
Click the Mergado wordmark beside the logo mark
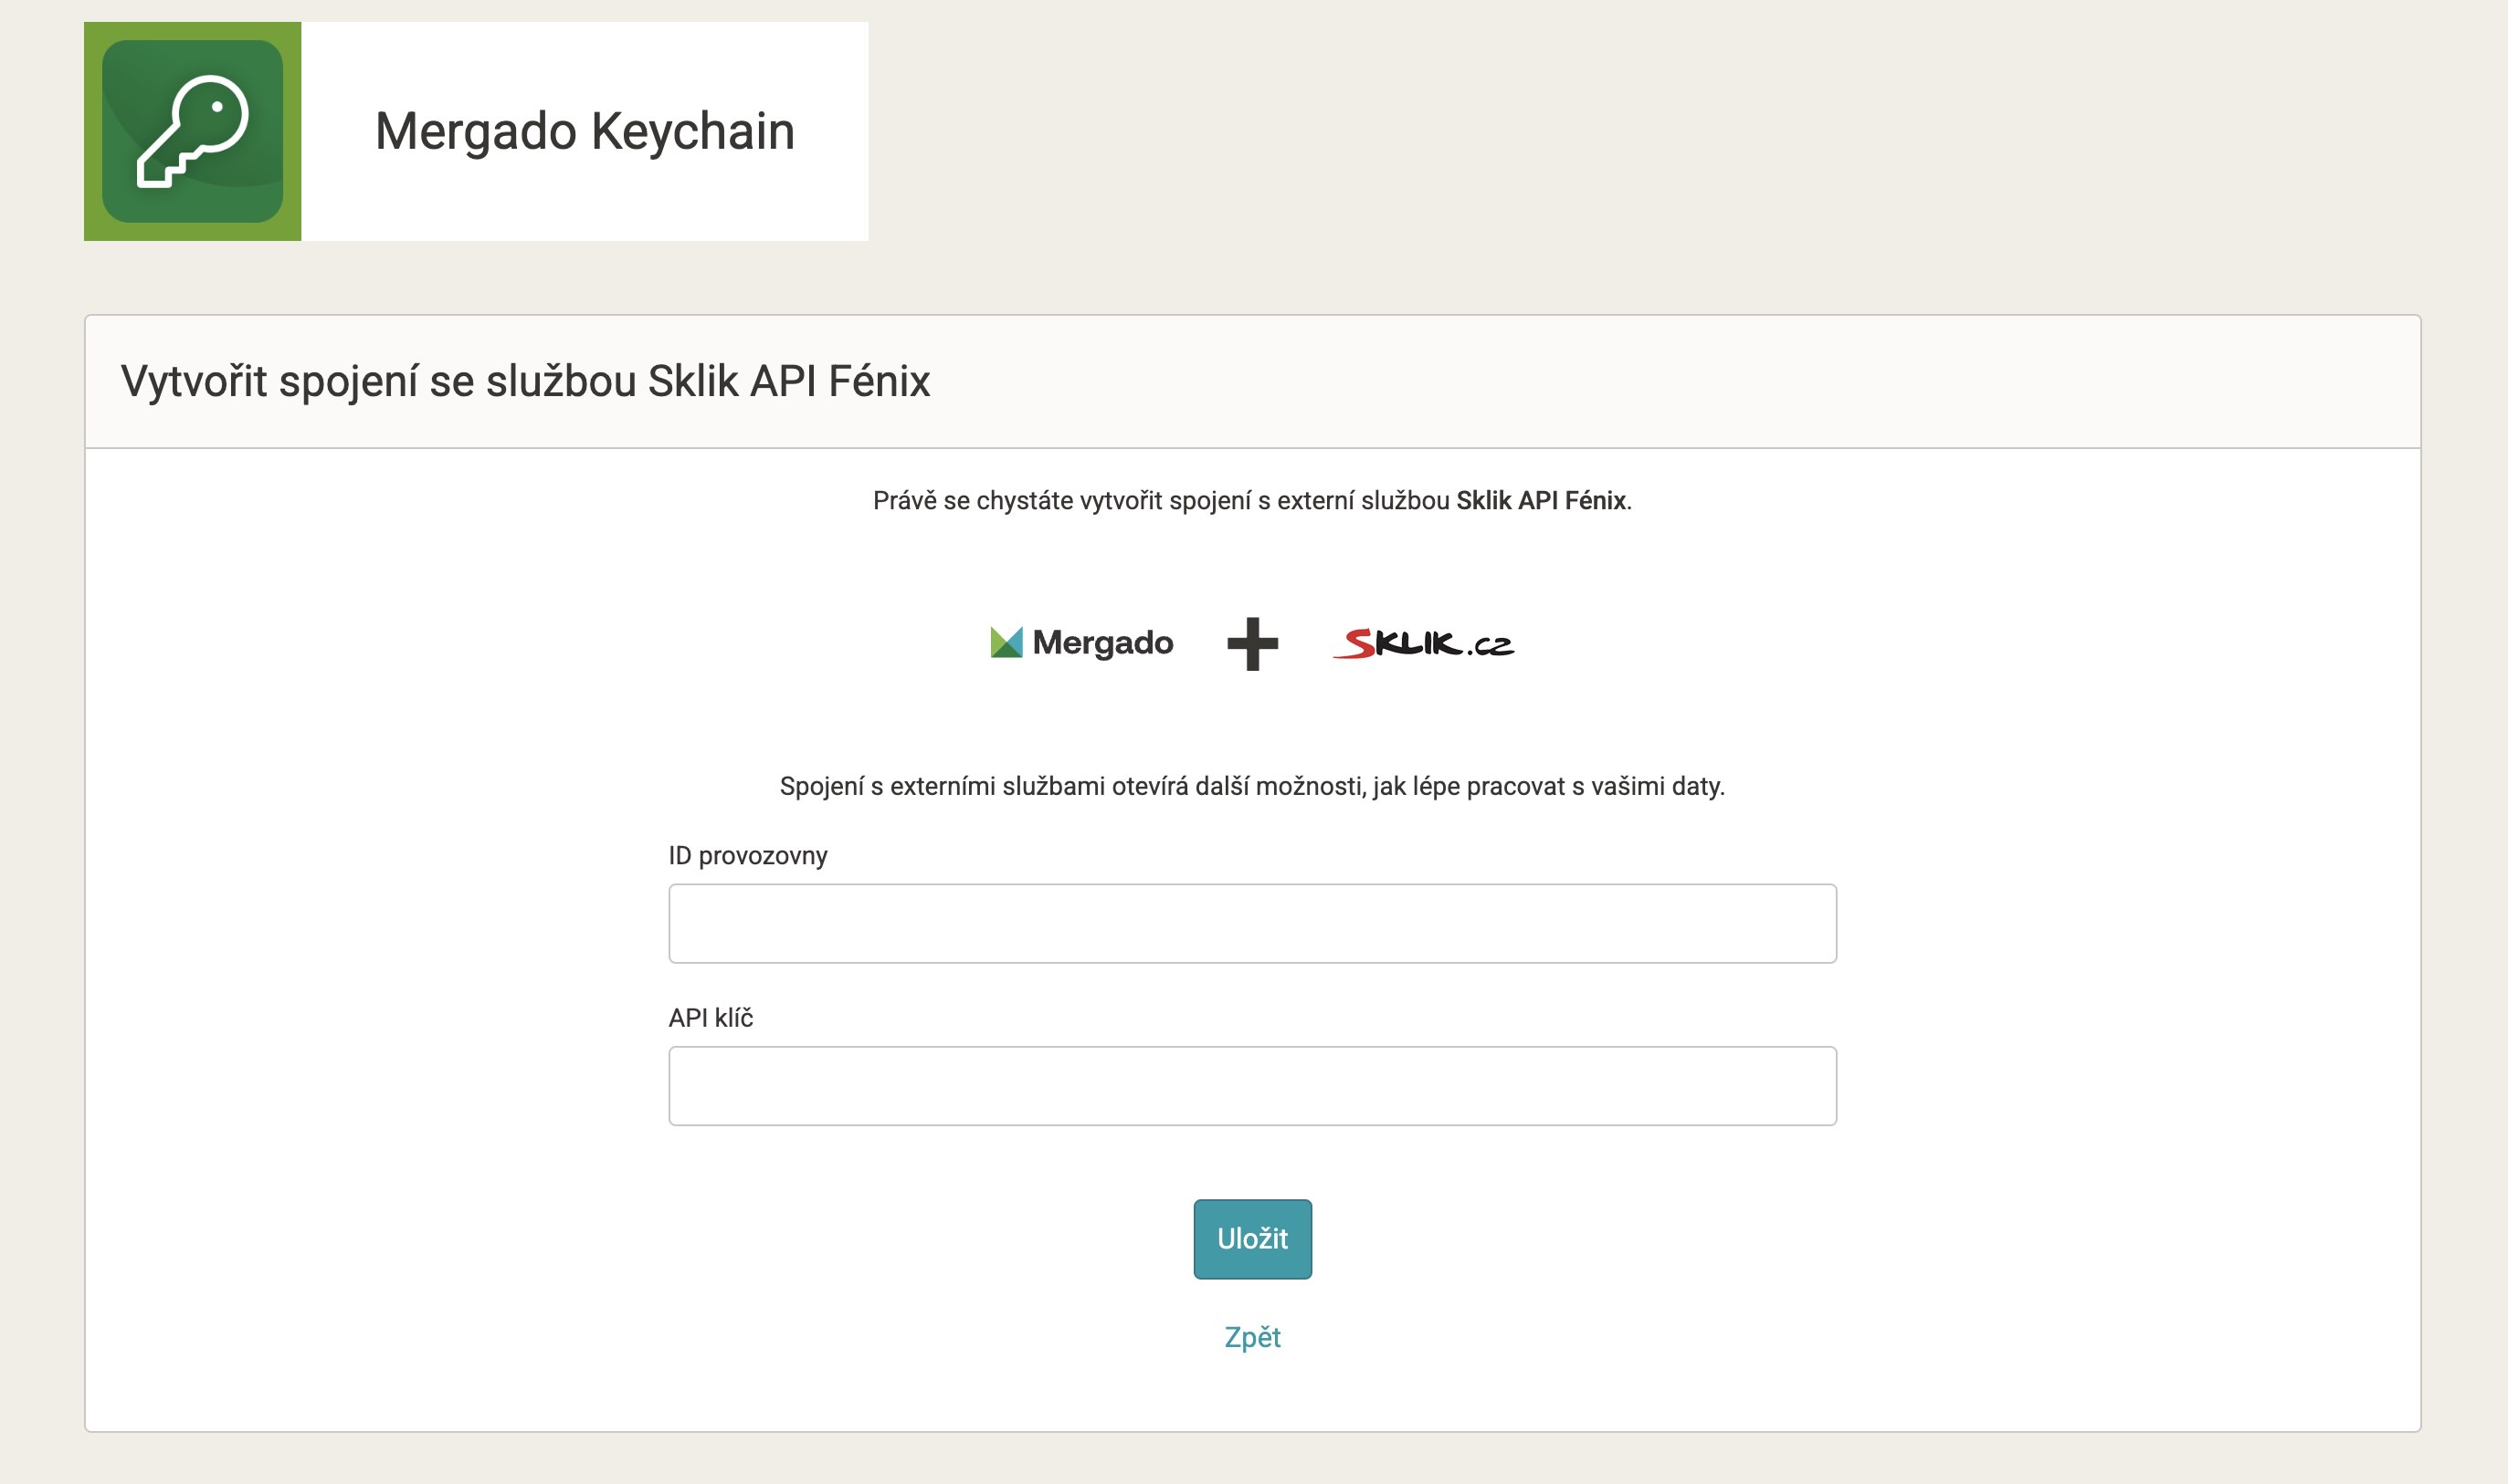(x=1102, y=642)
